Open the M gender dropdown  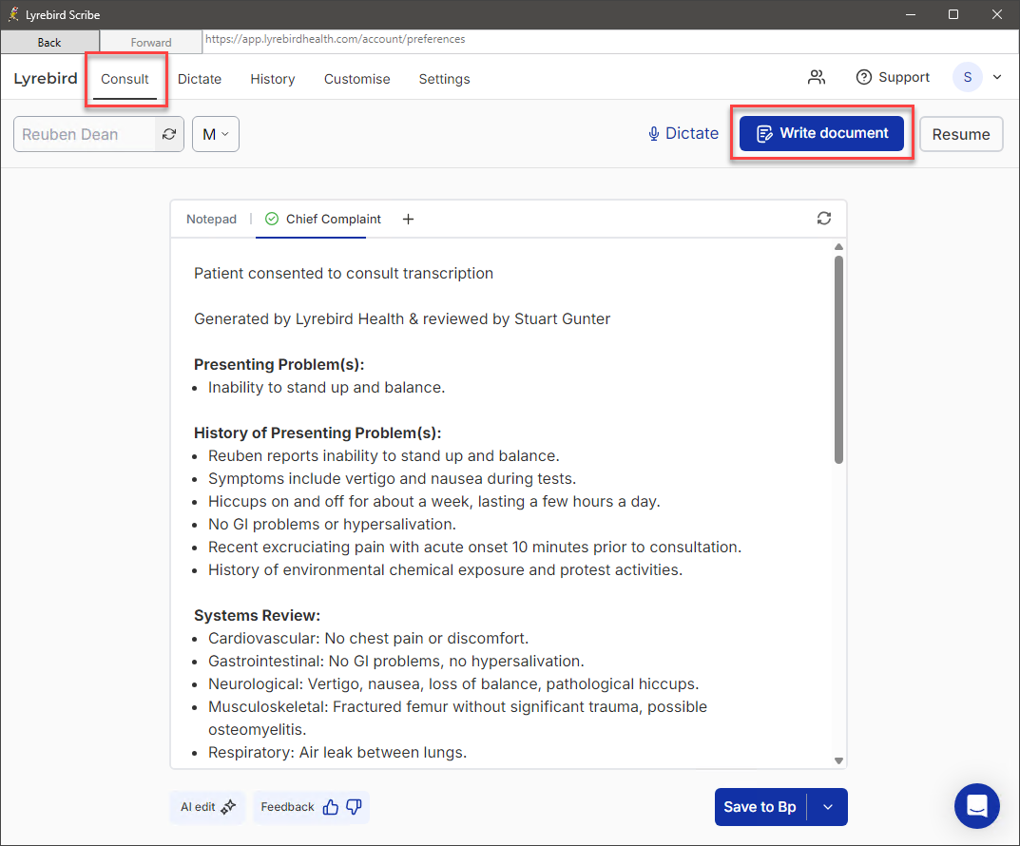[216, 134]
